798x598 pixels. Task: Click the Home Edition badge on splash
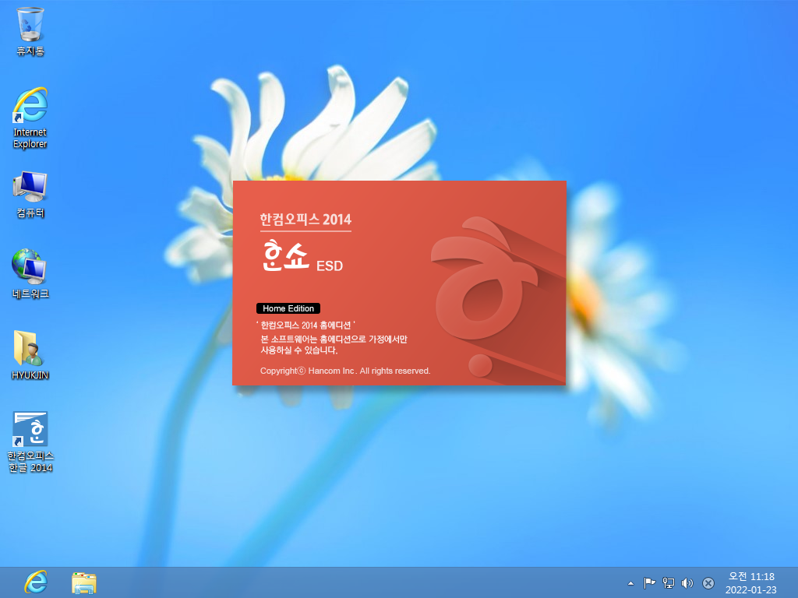288,308
